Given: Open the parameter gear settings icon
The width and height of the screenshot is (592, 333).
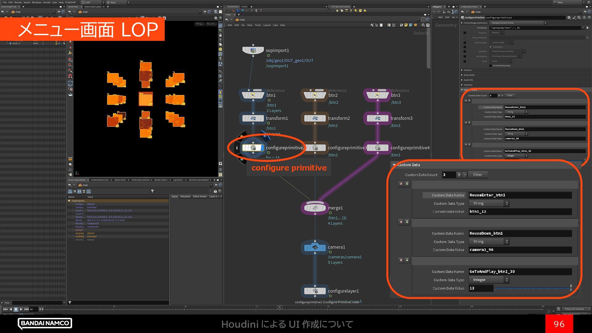Looking at the screenshot, I should [x=569, y=18].
